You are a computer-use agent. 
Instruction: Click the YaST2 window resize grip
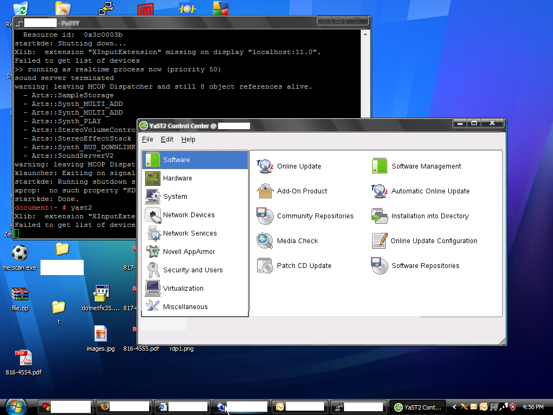click(503, 342)
